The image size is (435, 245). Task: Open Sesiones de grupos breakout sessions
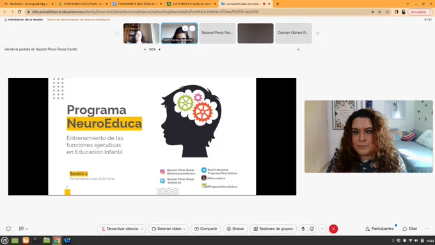tap(273, 229)
